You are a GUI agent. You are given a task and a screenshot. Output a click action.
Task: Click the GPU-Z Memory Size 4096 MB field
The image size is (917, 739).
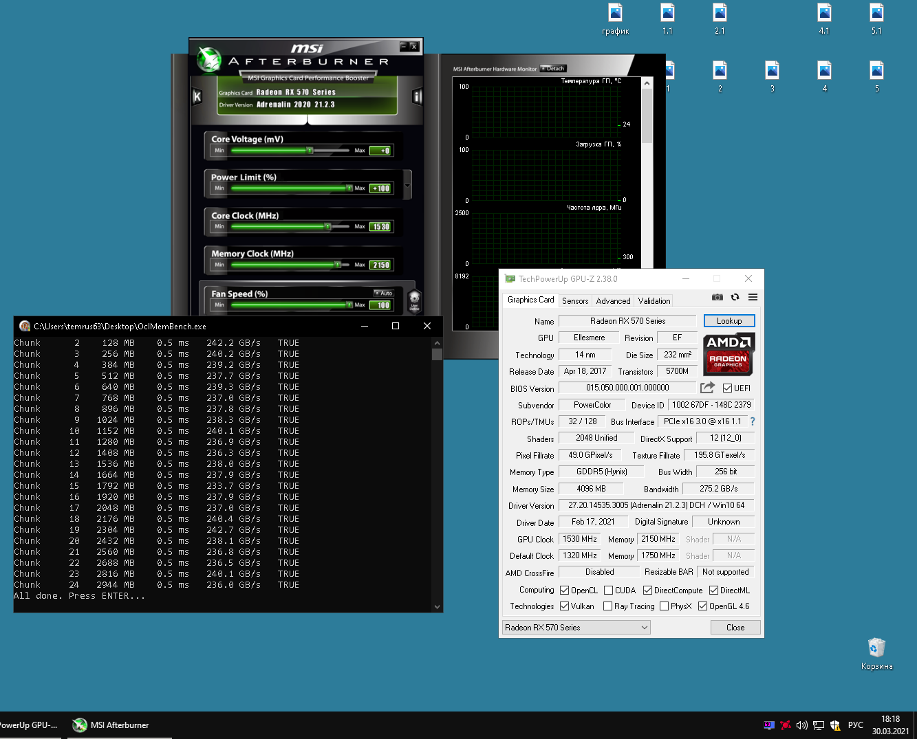point(591,489)
